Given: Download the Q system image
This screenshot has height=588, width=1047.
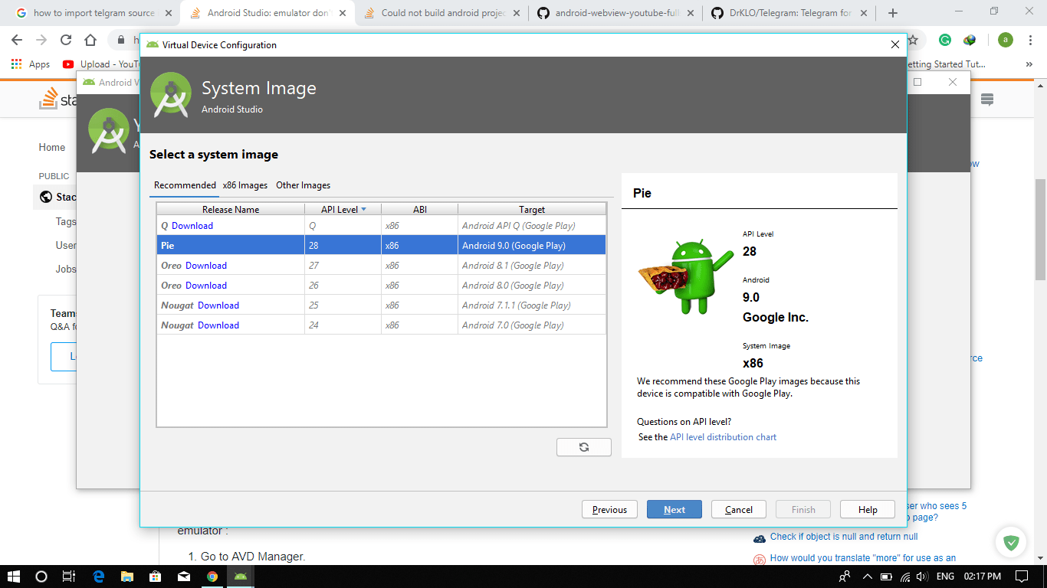Looking at the screenshot, I should coord(192,226).
